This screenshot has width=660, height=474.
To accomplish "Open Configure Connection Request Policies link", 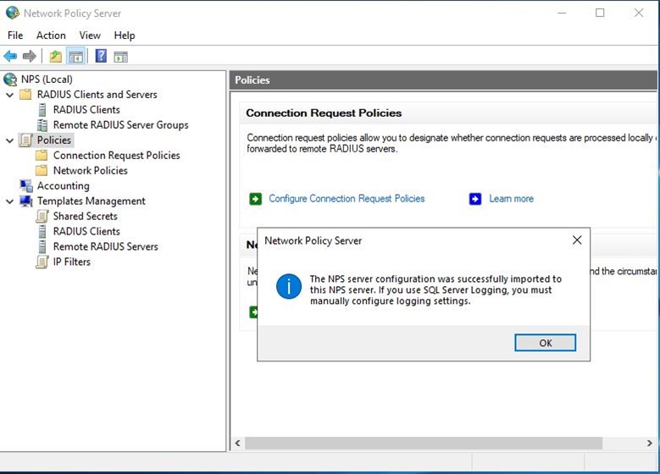I will (347, 199).
